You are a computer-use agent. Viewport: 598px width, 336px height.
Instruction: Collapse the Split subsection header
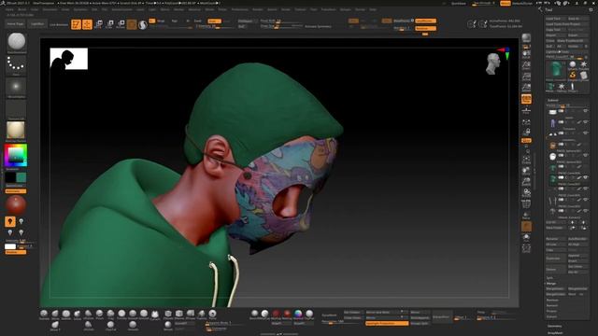pos(549,278)
